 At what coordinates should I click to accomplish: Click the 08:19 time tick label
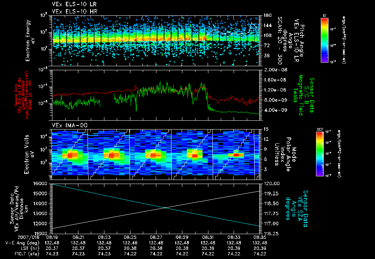click(52, 237)
